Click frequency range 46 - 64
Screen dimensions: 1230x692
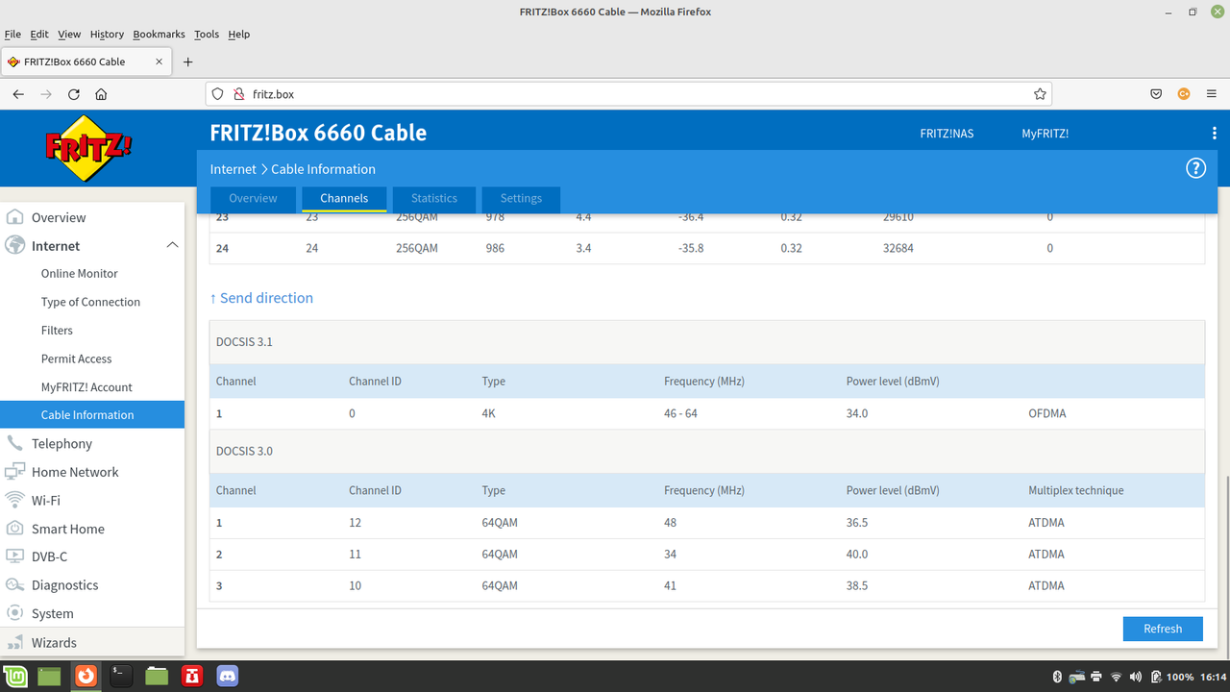click(682, 413)
